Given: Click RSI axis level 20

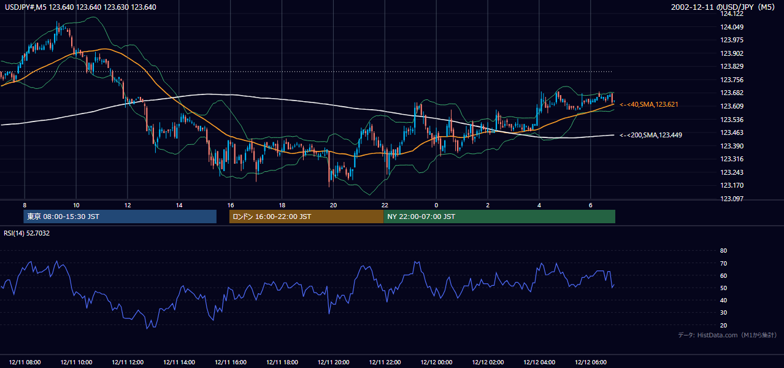Looking at the screenshot, I should point(723,325).
